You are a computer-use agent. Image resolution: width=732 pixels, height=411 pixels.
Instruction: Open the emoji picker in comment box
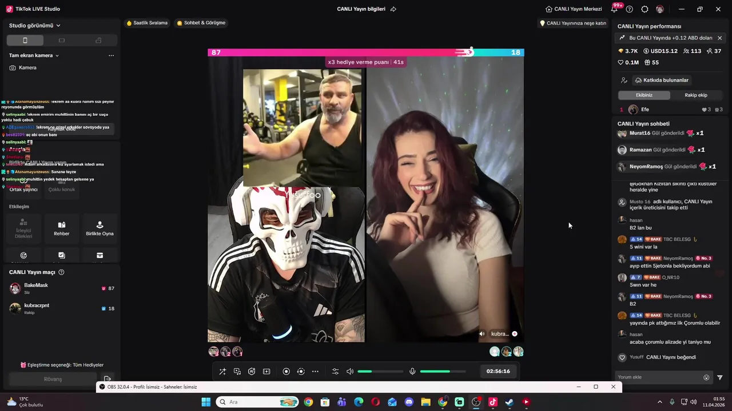(x=706, y=377)
